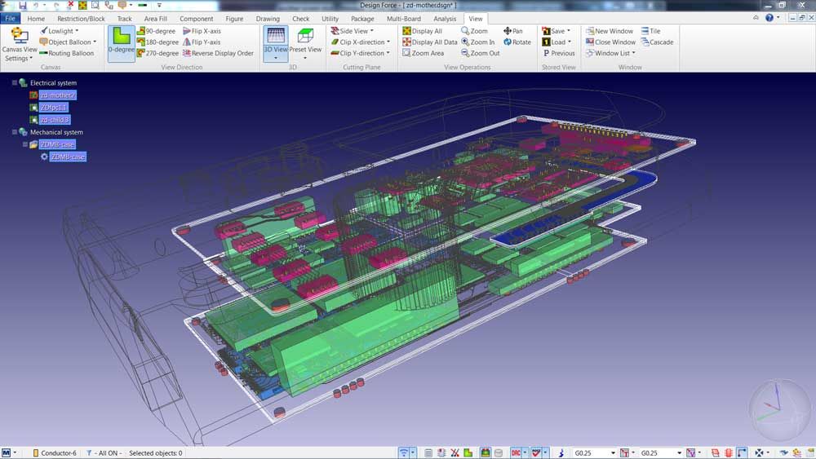Switch to the Track tab
This screenshot has width=816, height=459.
(124, 18)
